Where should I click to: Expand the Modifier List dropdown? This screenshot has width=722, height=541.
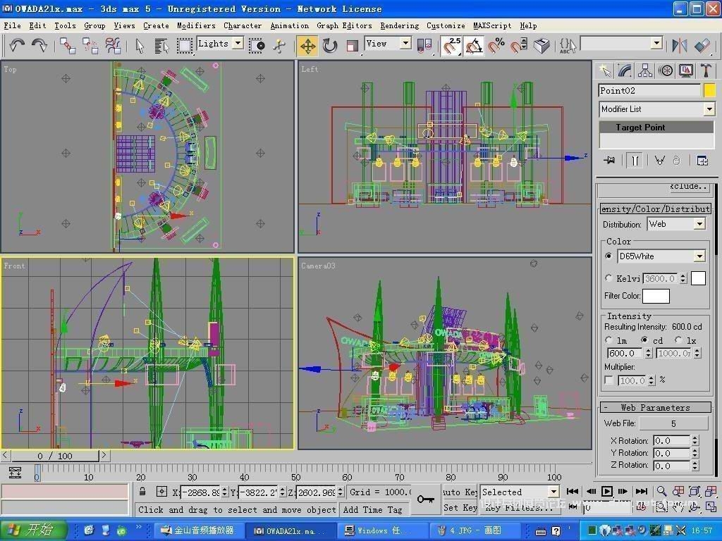(709, 109)
